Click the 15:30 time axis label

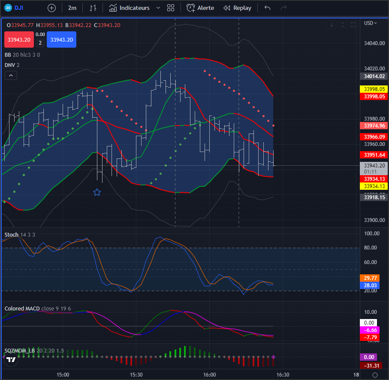[136, 375]
